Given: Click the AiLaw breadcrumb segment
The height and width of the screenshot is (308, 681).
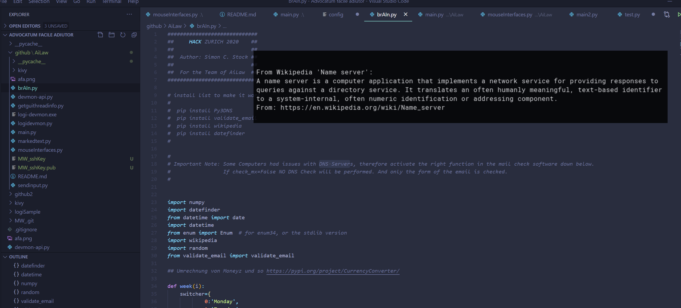Looking at the screenshot, I should pos(175,26).
